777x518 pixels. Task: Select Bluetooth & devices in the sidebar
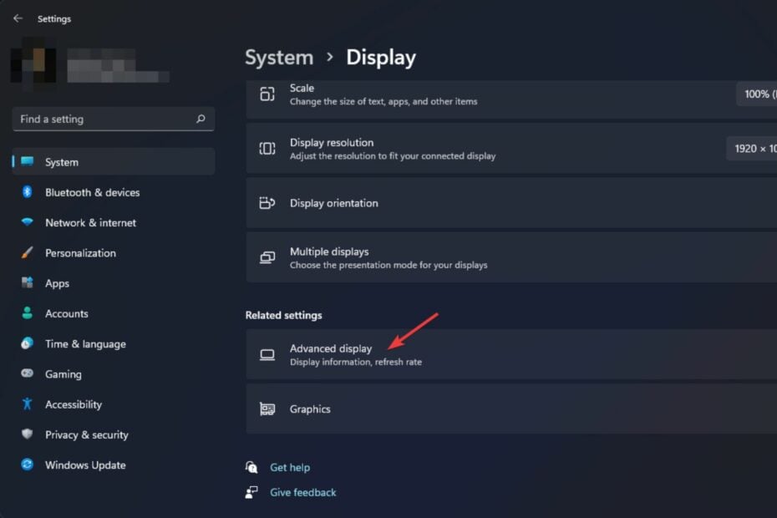tap(92, 192)
